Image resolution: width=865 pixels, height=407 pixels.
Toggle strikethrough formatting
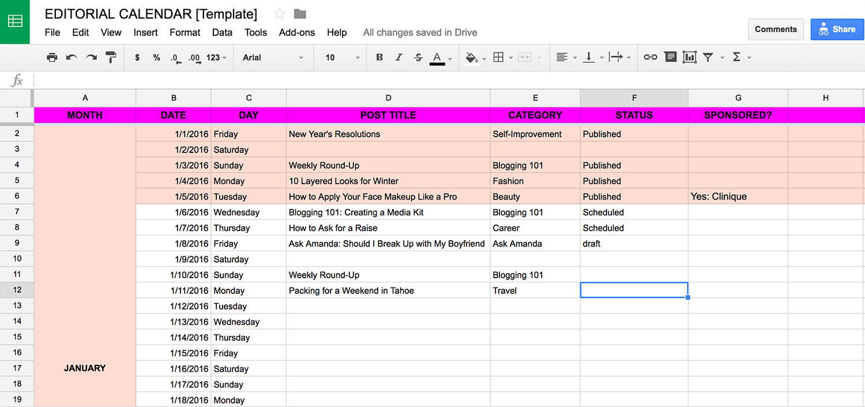coord(418,57)
